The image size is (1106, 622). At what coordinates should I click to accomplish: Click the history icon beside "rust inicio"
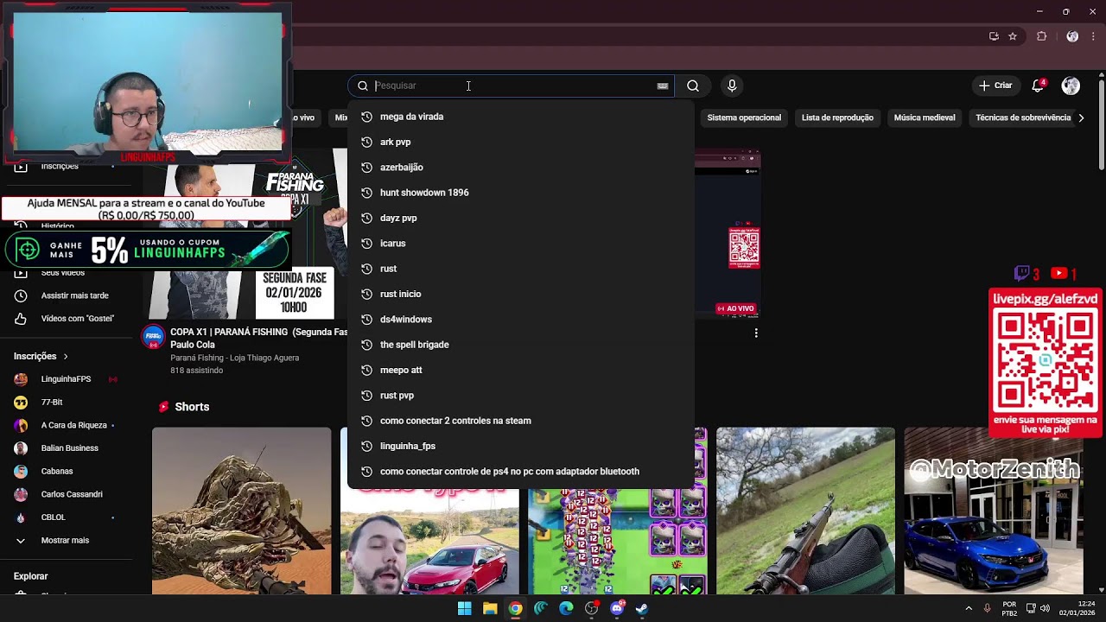click(366, 294)
